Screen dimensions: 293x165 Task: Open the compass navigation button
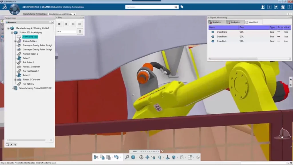click(14, 9)
